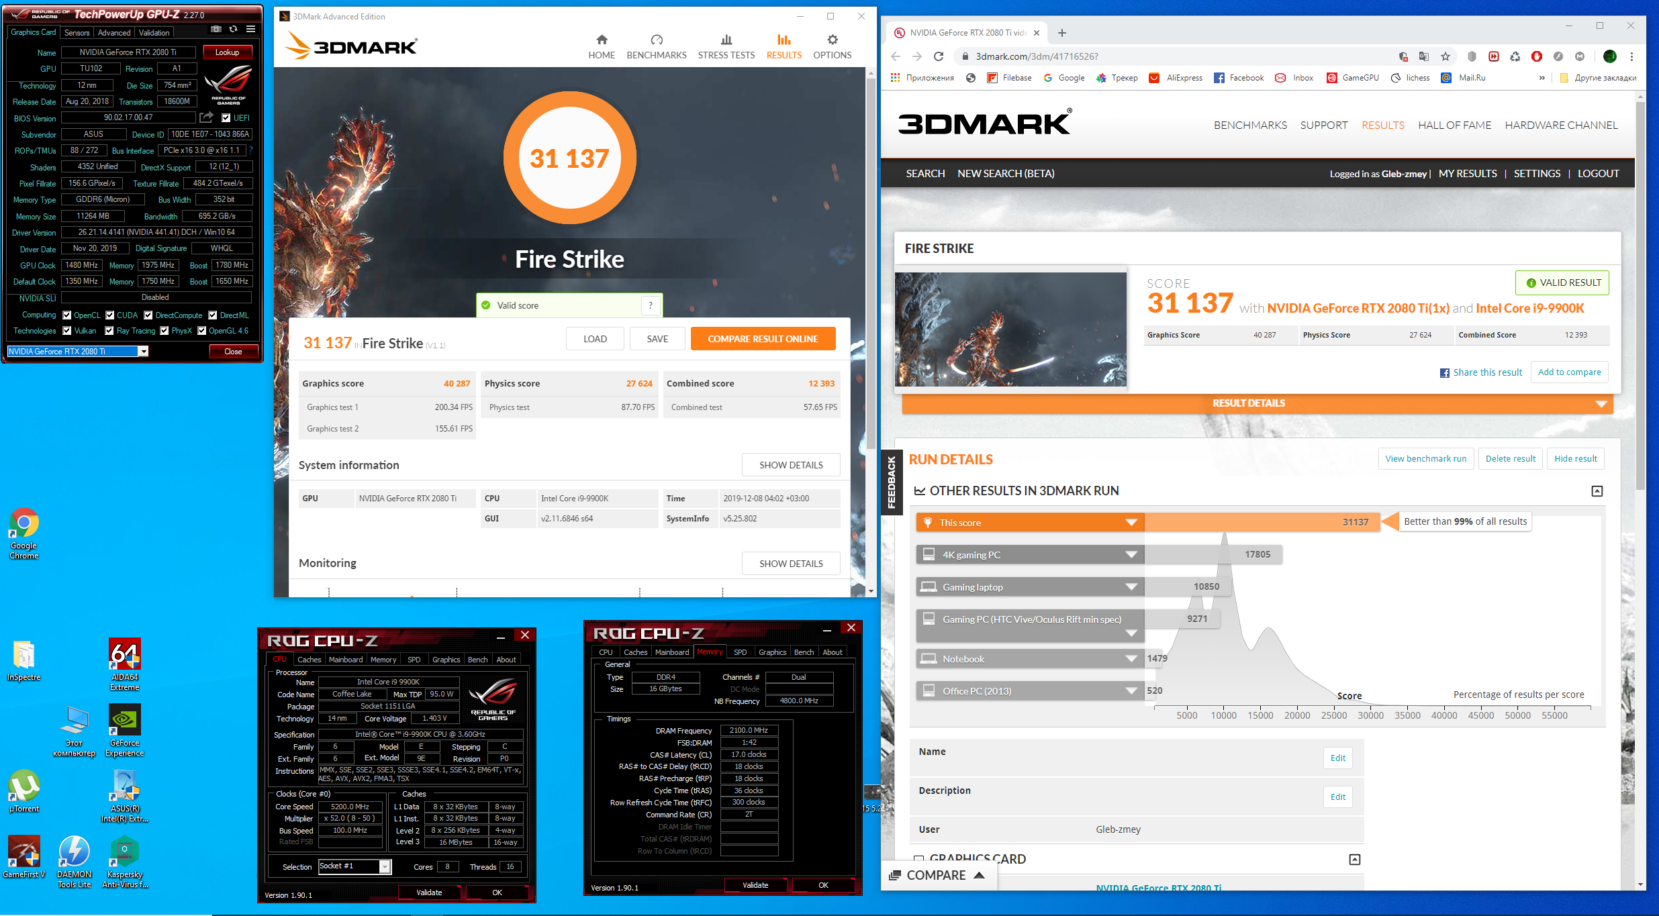Viewport: 1659px width, 916px height.
Task: Toggle the OpenGL 4.6 checkbox
Action: tap(201, 331)
